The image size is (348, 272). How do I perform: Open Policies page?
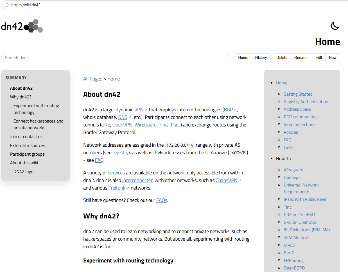coord(291,132)
